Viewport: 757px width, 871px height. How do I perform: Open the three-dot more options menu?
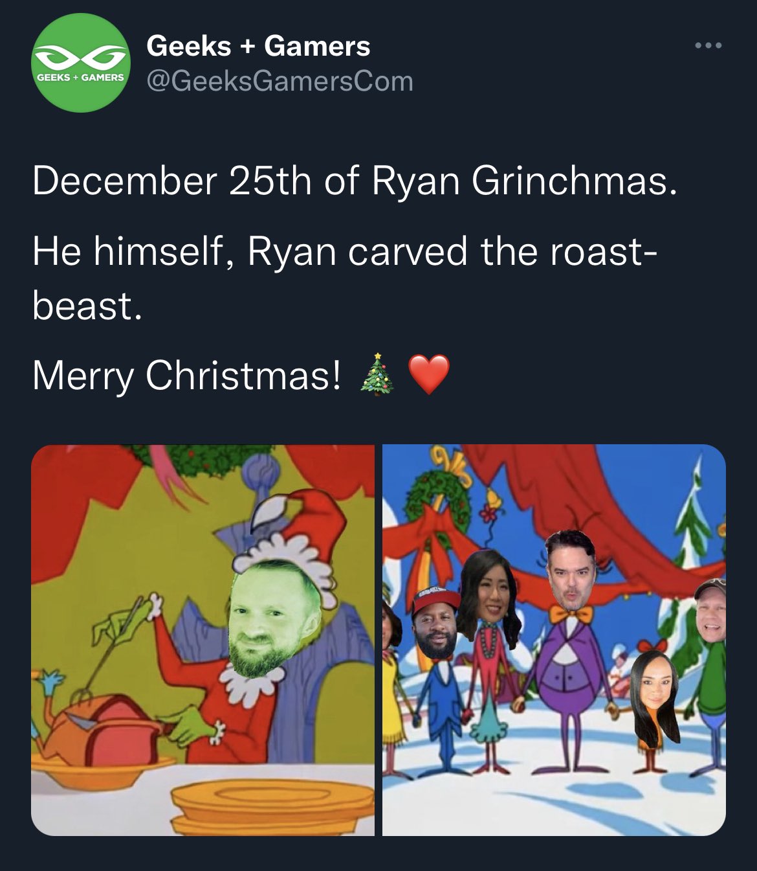point(708,46)
